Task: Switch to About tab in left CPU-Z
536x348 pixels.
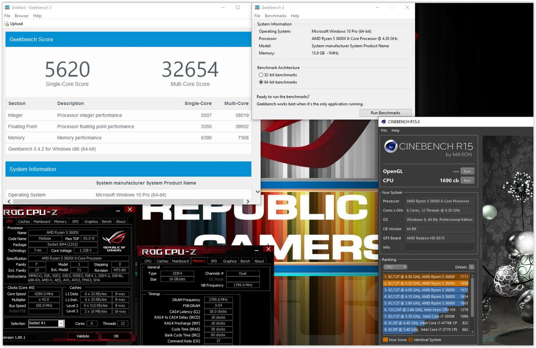Action: click(x=121, y=221)
